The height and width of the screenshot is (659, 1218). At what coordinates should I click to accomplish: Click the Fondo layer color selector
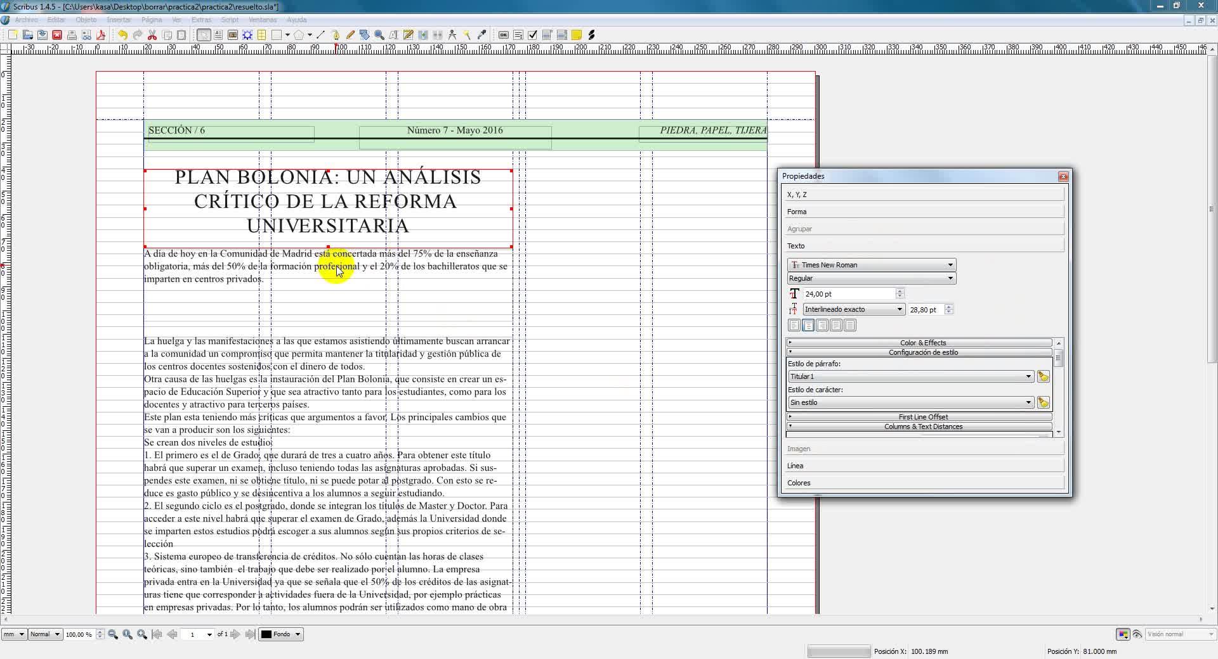[281, 634]
